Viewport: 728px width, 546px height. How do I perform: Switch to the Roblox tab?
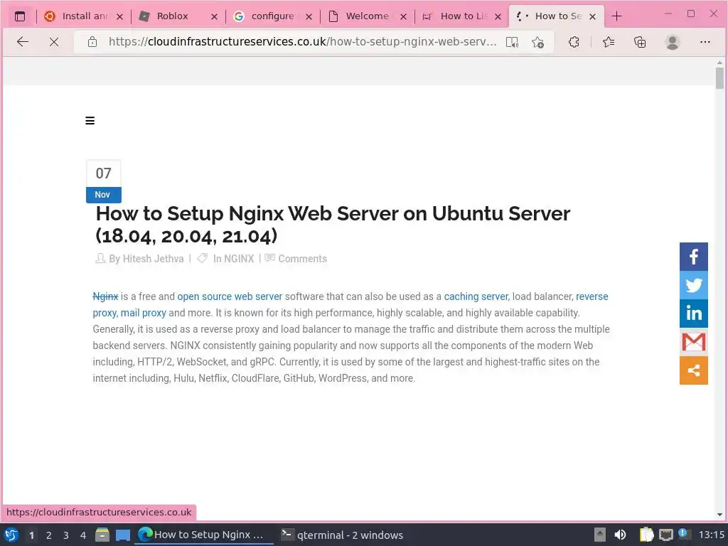(x=178, y=16)
